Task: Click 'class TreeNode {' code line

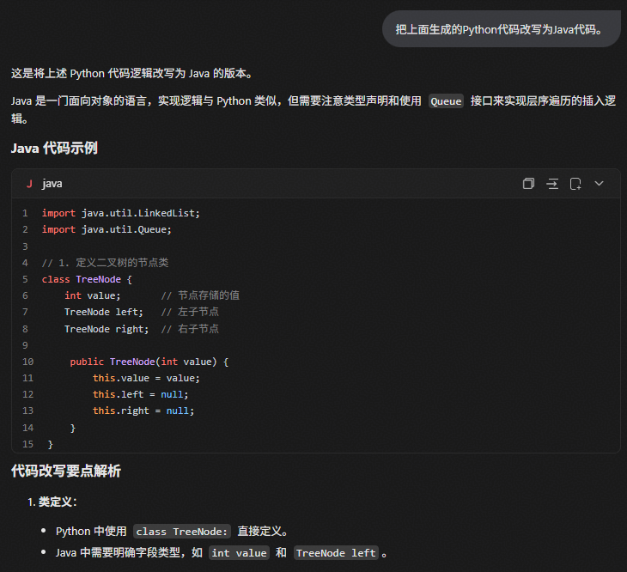Action: coord(87,279)
